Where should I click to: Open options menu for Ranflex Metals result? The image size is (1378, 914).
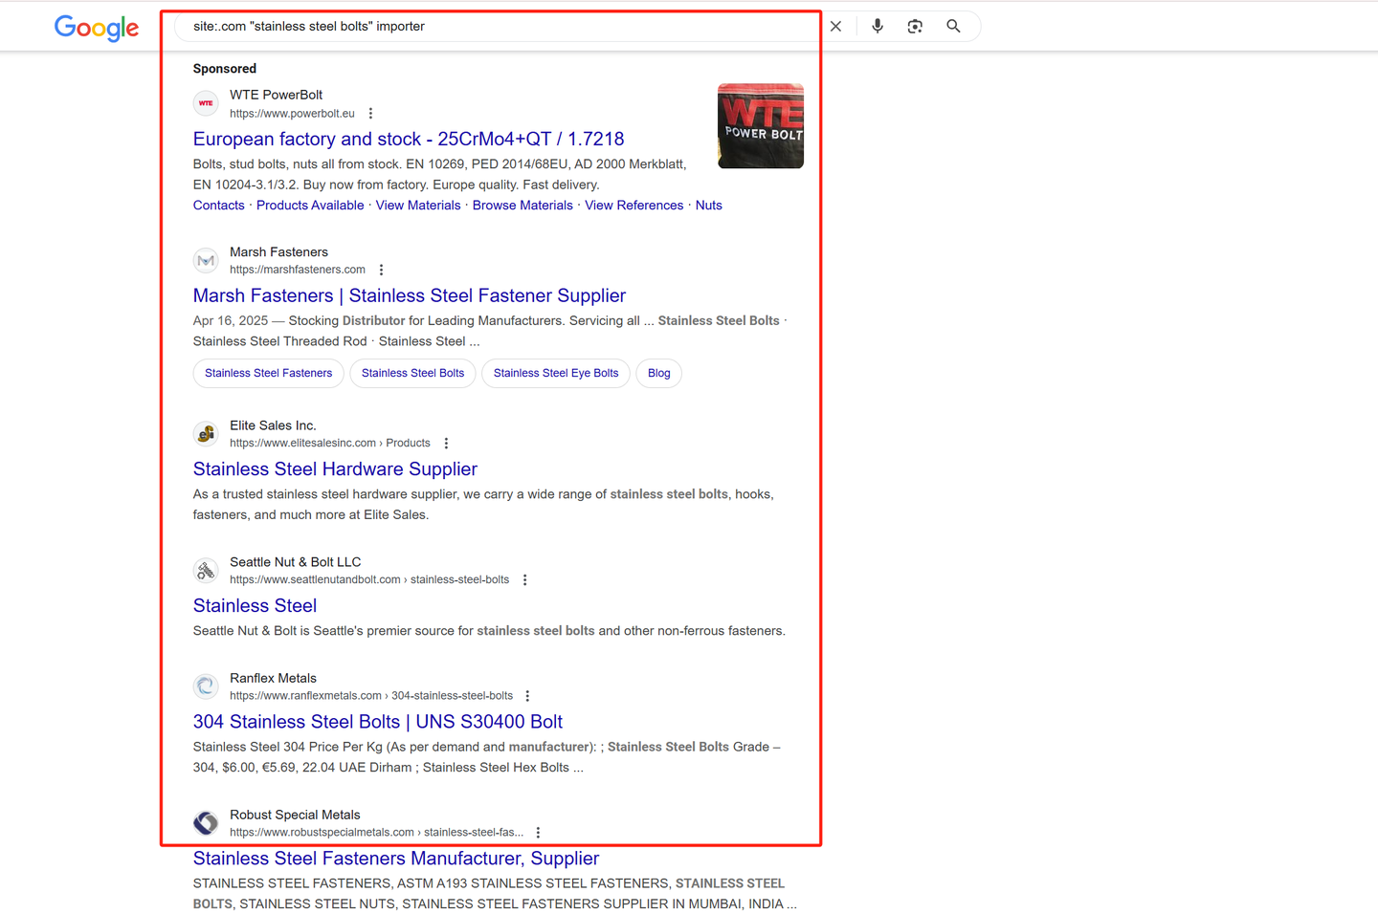pos(528,696)
